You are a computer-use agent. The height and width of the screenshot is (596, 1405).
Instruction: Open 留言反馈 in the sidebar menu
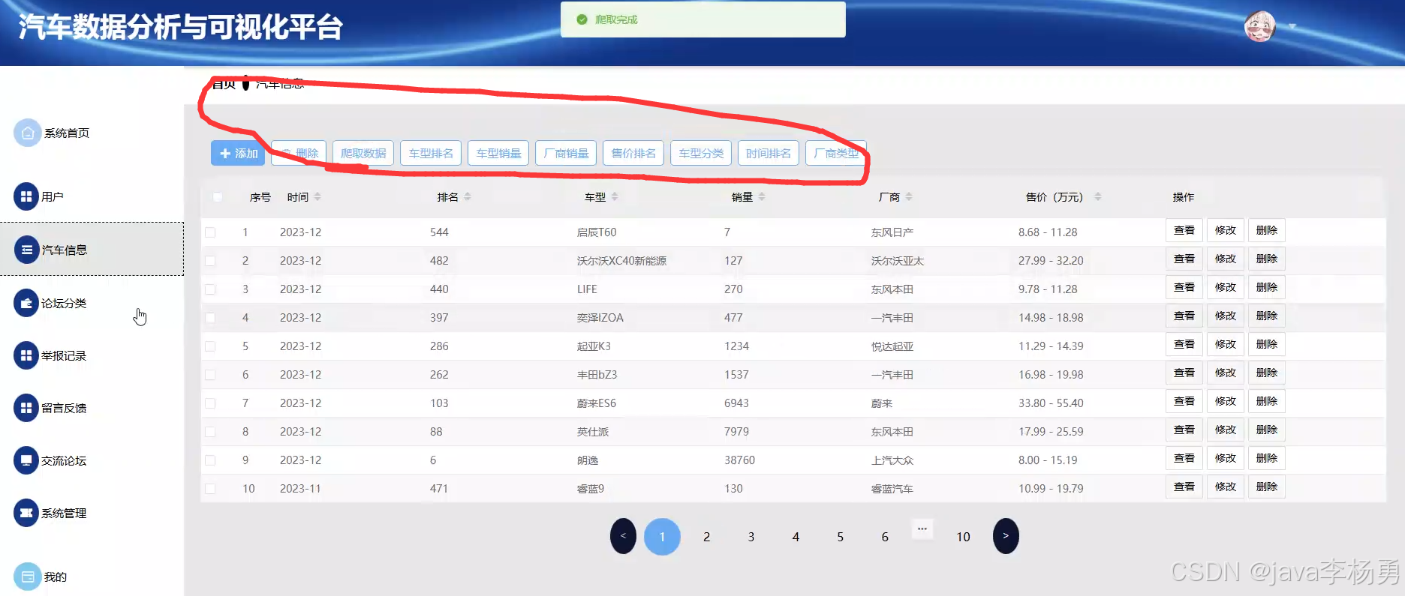click(x=64, y=408)
